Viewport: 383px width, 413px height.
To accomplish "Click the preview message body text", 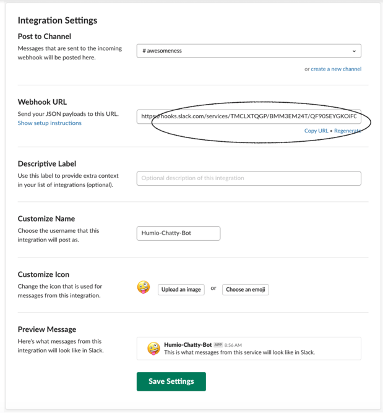I will pyautogui.click(x=239, y=353).
